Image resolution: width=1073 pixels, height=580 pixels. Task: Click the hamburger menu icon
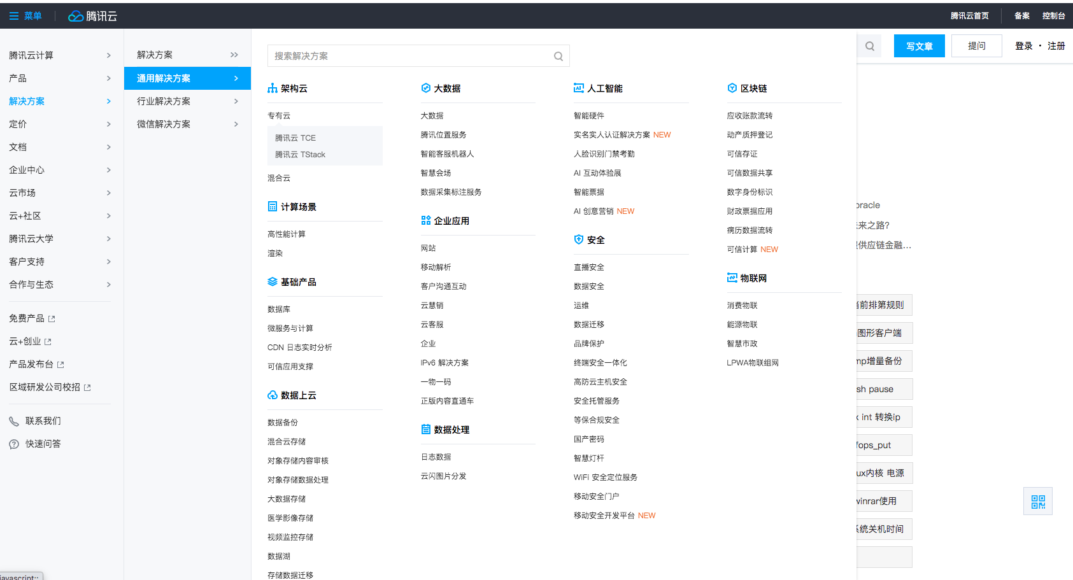point(13,16)
